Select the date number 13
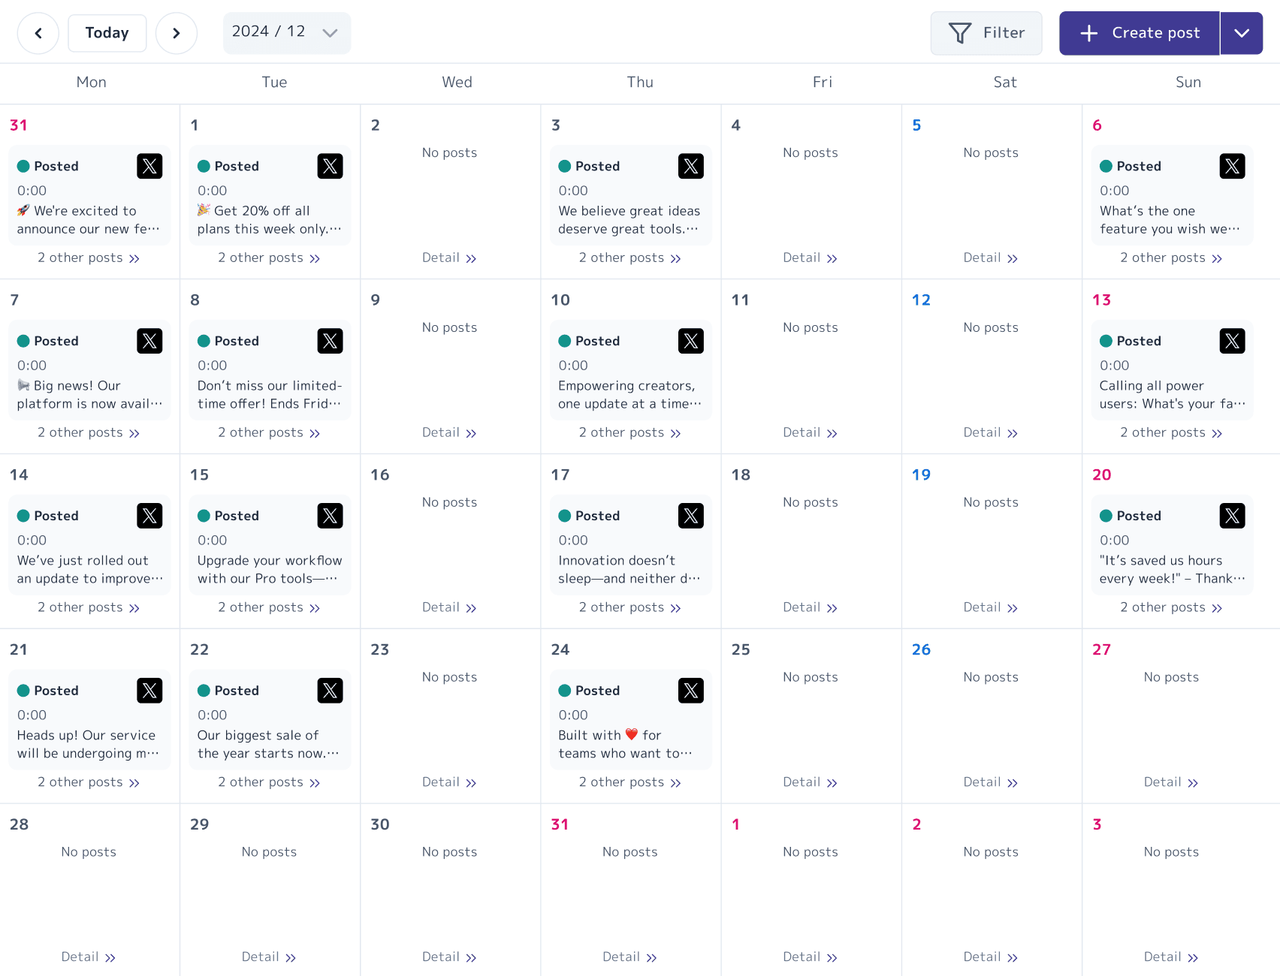This screenshot has height=976, width=1280. tap(1101, 300)
